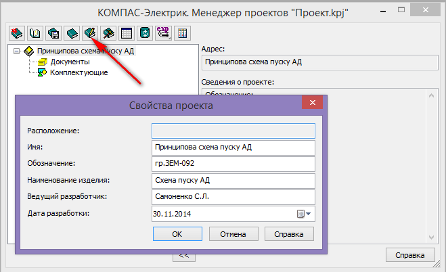The width and height of the screenshot is (446, 272).
Task: Click the database refresh toolbar icon
Action: (x=145, y=33)
